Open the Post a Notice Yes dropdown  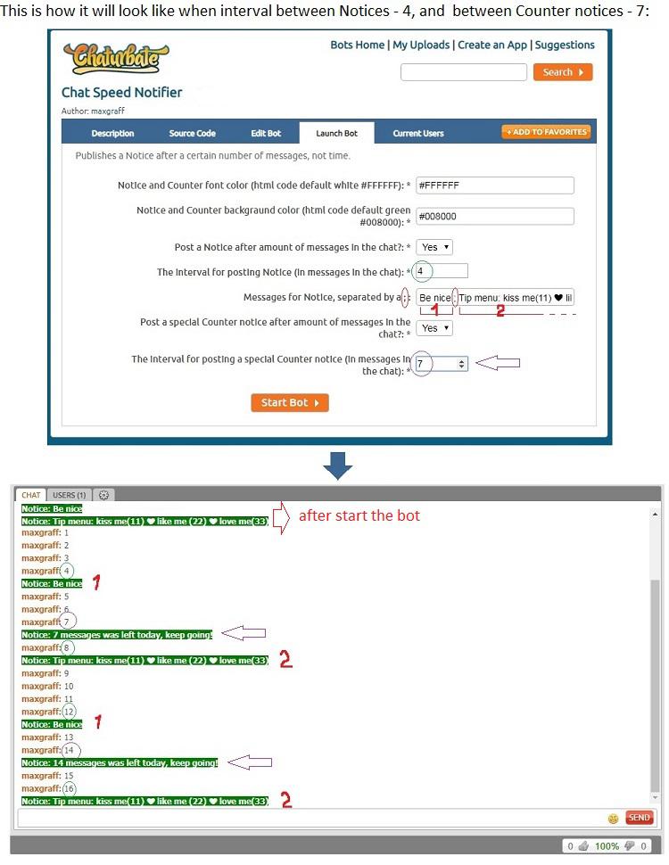click(x=434, y=247)
